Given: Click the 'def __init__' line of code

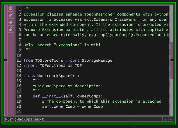Looking at the screenshot, I should click(67, 96).
